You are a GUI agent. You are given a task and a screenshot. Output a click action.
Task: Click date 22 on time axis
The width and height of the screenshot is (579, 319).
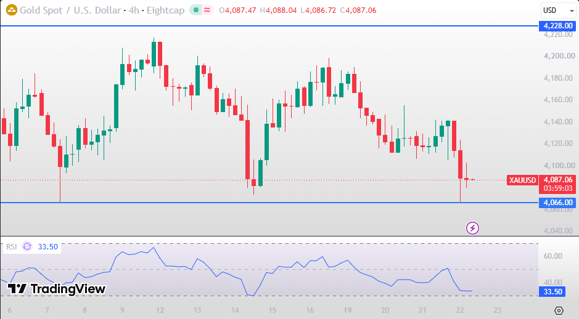(460, 310)
